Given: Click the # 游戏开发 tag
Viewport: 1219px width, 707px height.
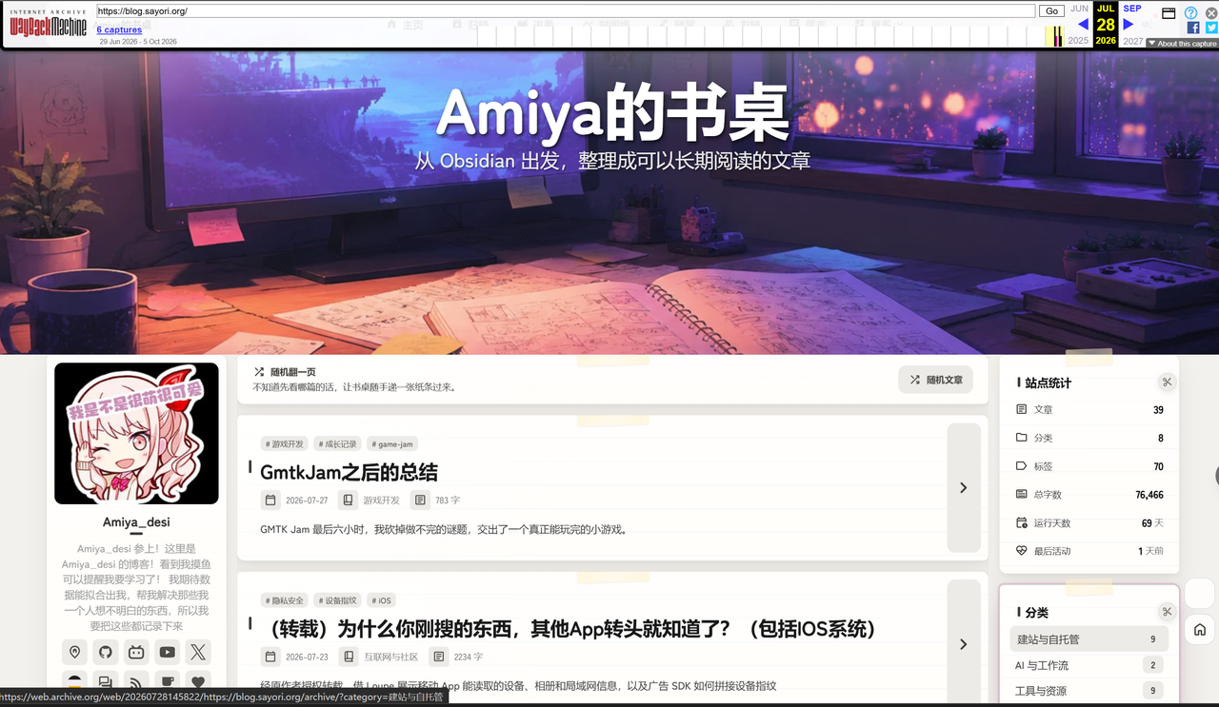Looking at the screenshot, I should [x=286, y=444].
